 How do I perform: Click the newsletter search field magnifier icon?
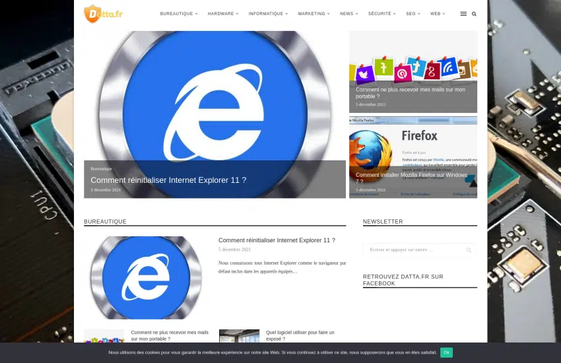469,250
